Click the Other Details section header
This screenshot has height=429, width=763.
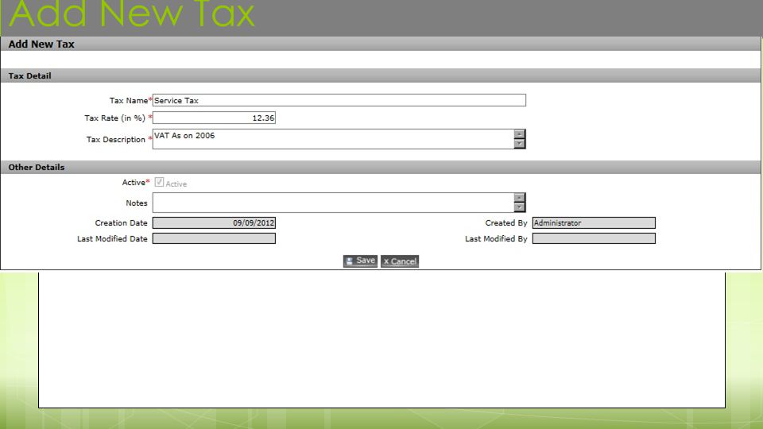coord(381,167)
